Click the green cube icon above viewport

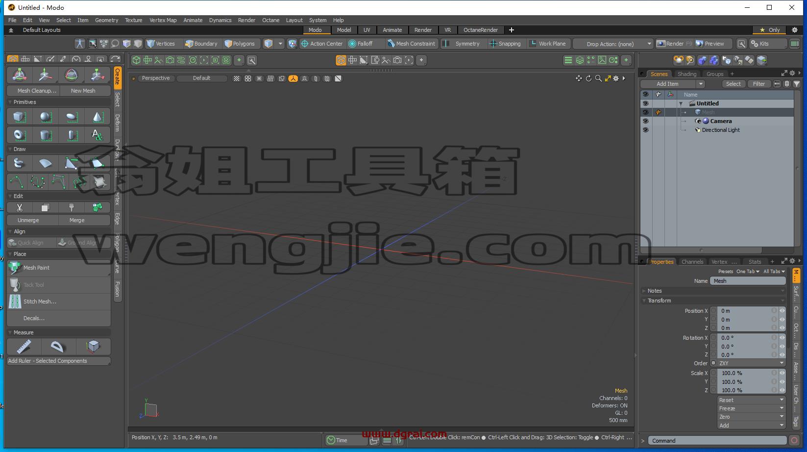click(x=137, y=60)
